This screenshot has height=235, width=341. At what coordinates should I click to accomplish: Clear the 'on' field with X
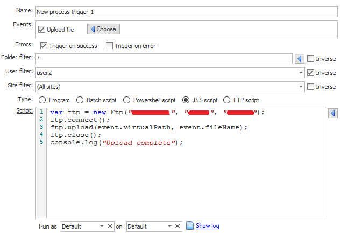(178, 226)
